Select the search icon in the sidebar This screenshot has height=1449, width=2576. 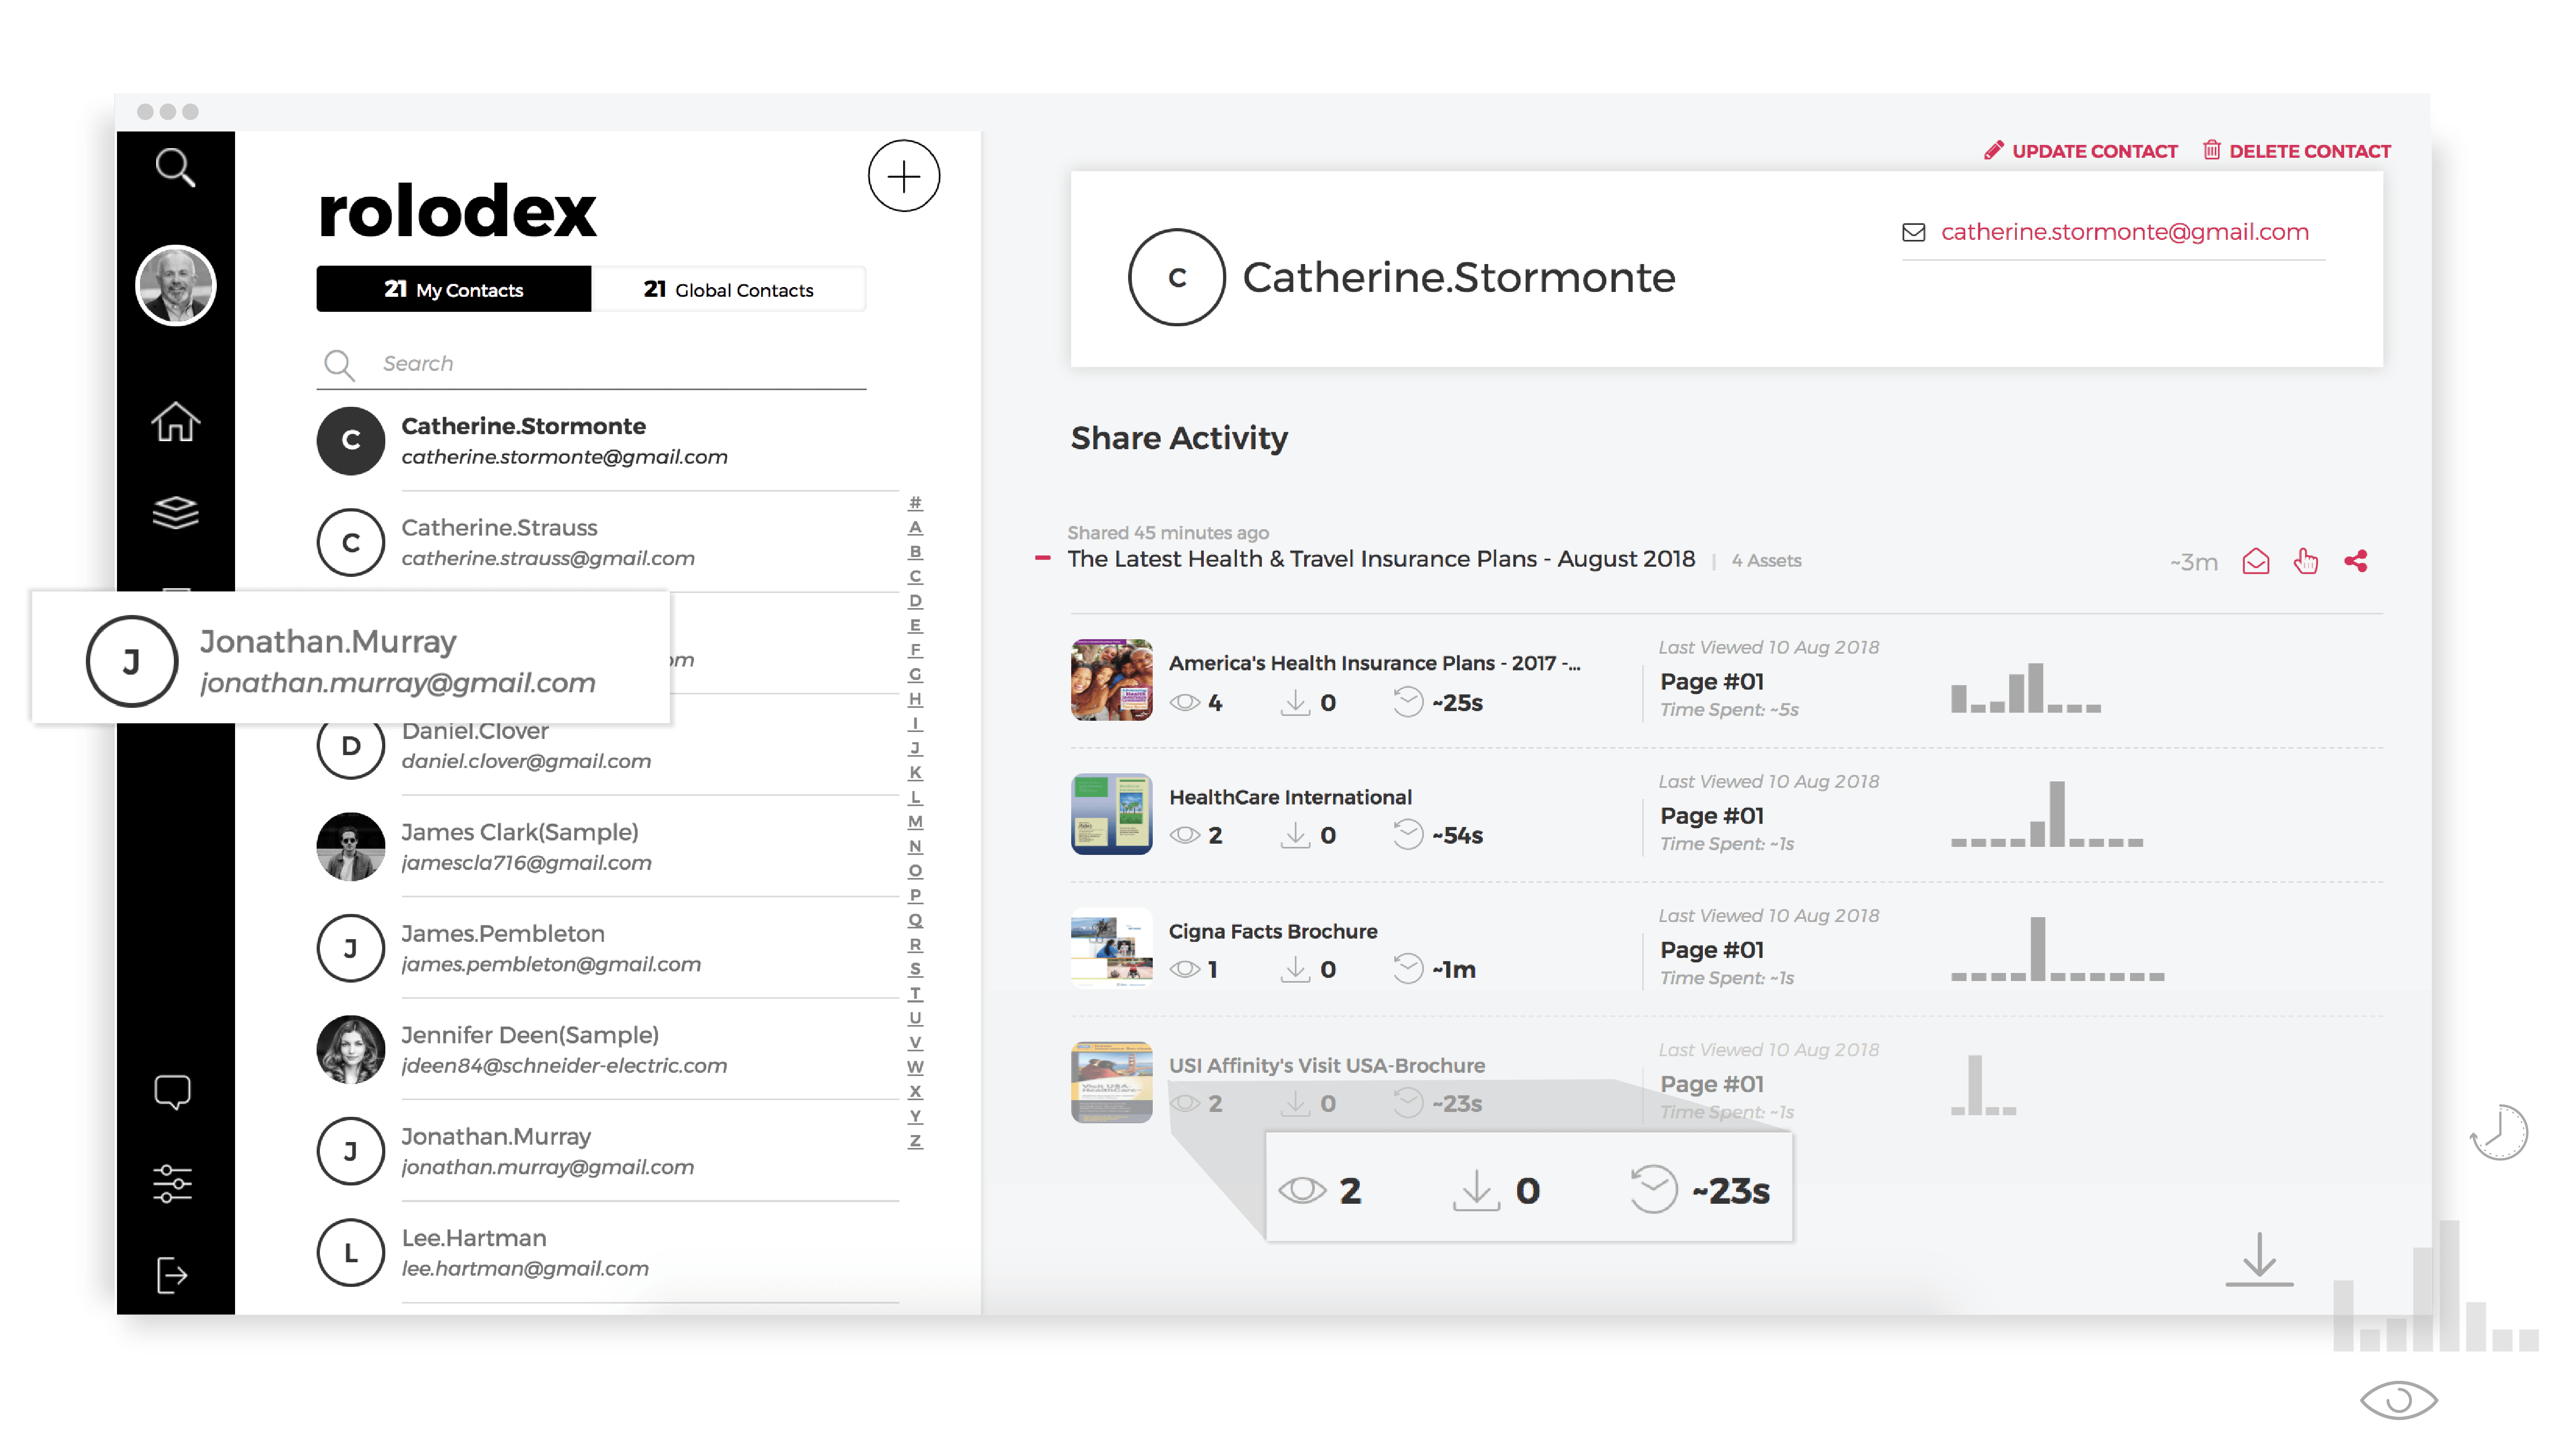175,167
